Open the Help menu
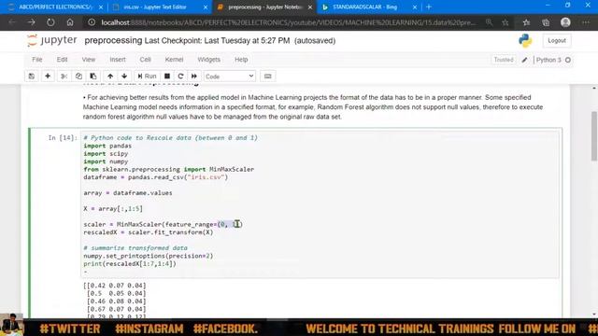598x336 pixels. 241,60
